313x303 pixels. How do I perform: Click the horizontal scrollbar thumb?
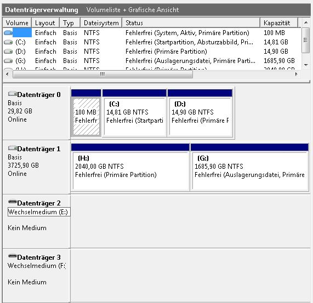pyautogui.click(x=103, y=74)
